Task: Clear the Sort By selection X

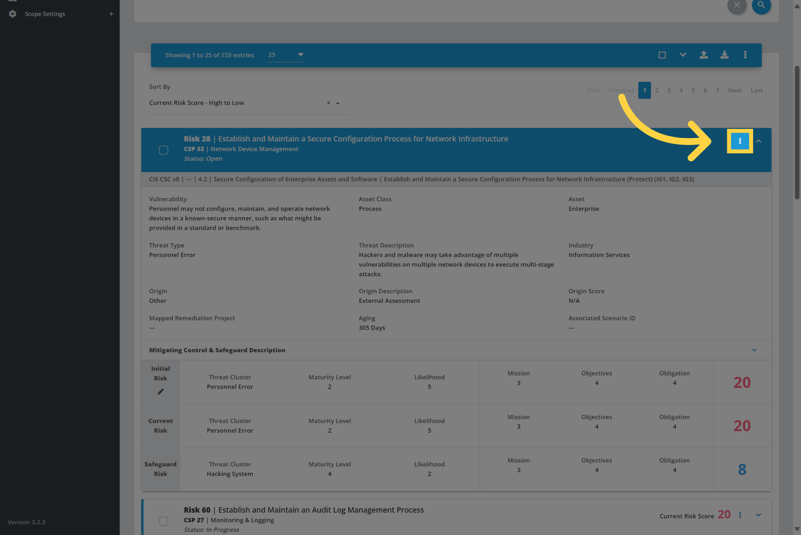Action: 328,103
